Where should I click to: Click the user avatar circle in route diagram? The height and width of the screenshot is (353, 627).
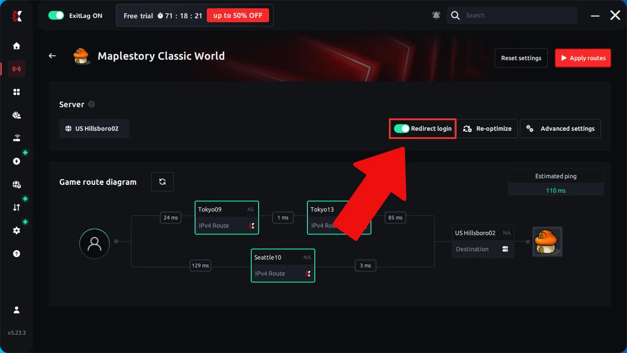point(94,244)
